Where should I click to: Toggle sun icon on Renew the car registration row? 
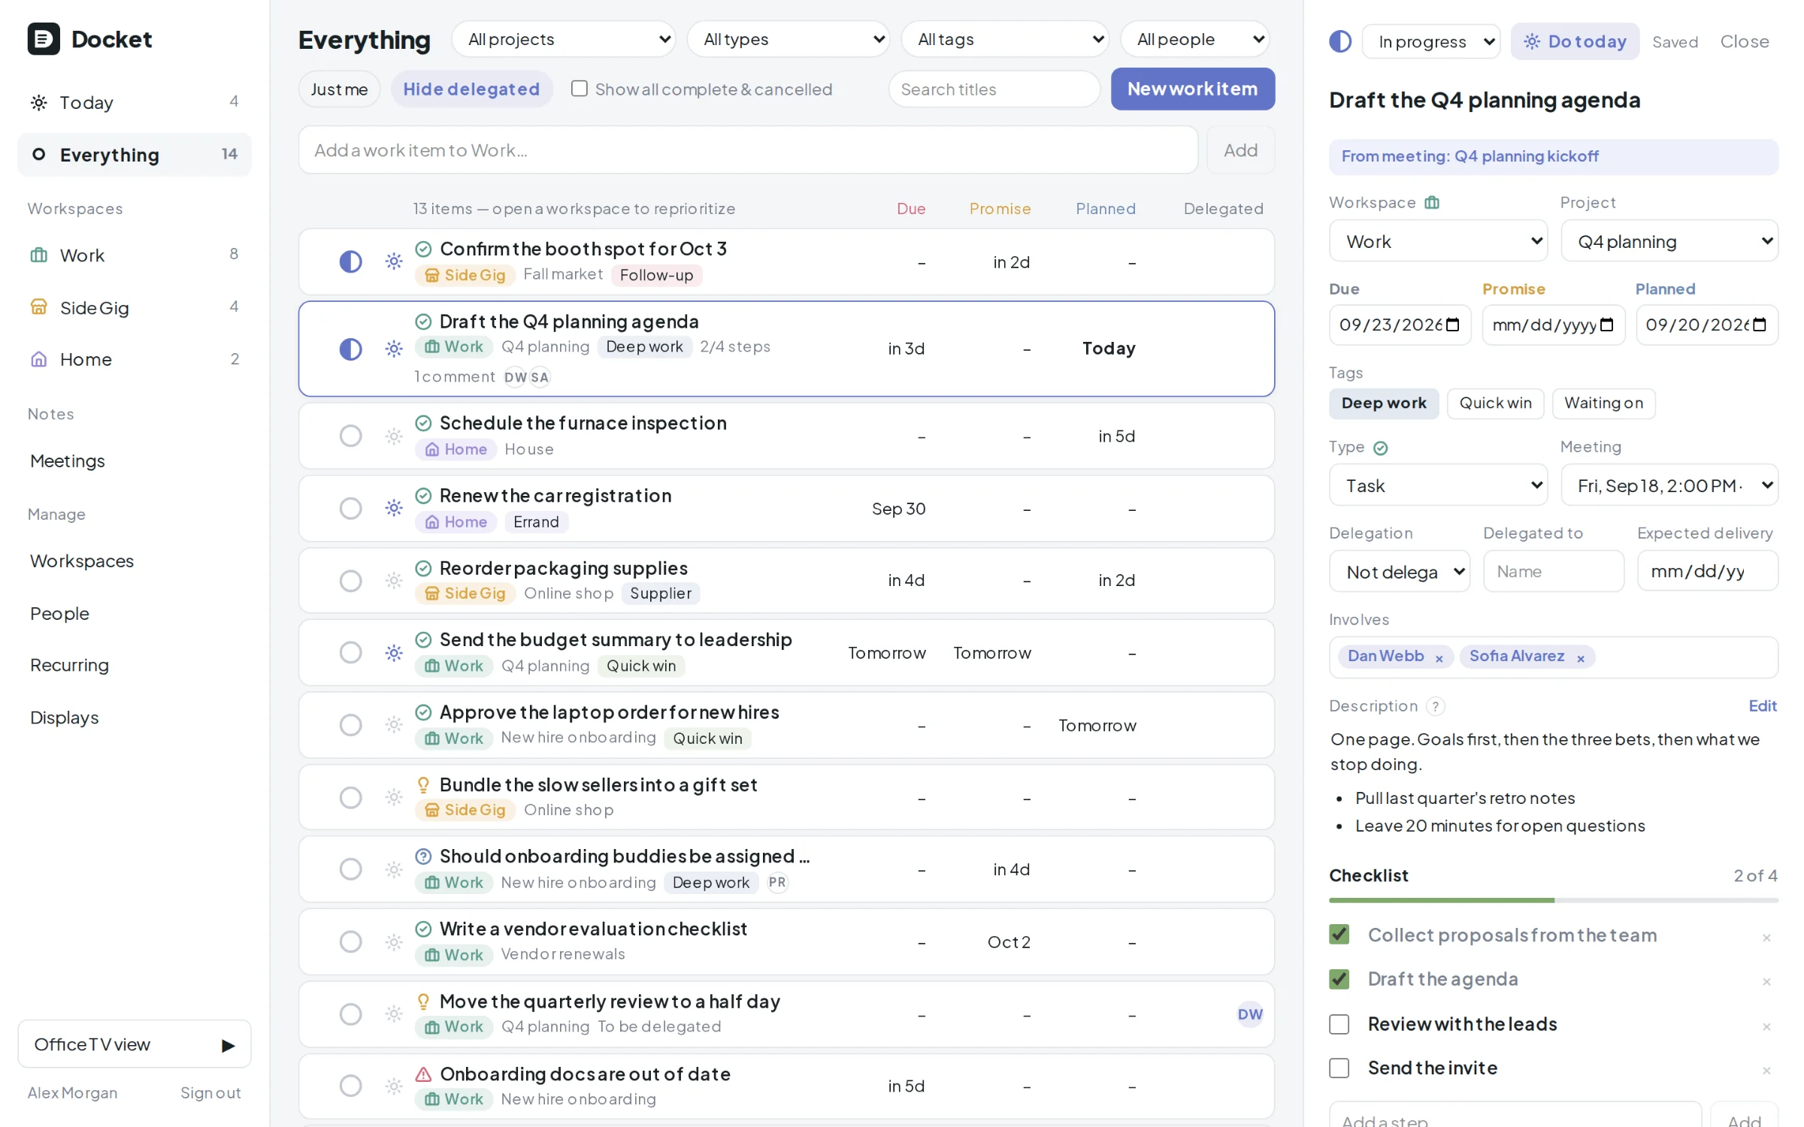394,509
